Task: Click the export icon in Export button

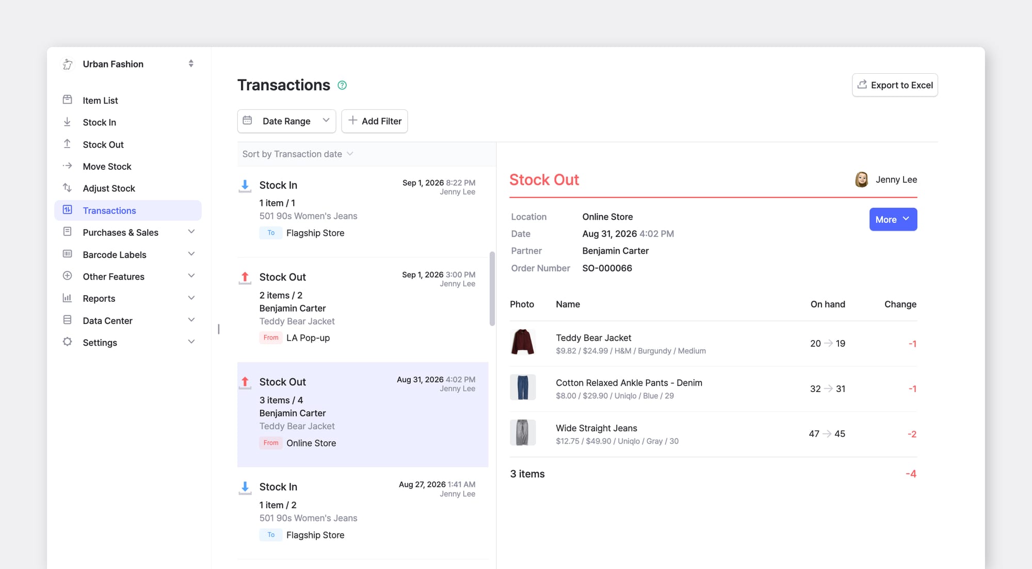Action: [862, 84]
